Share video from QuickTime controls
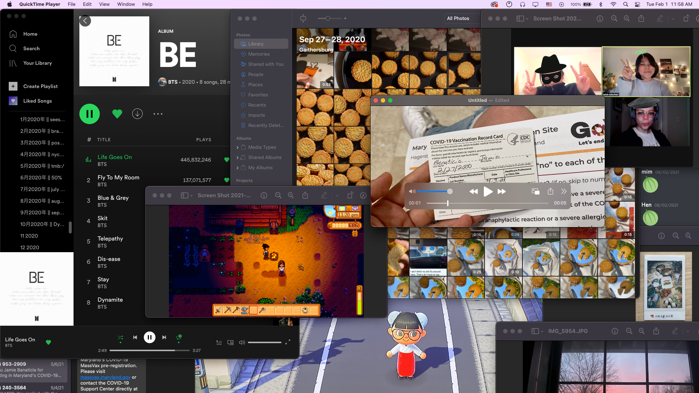The height and width of the screenshot is (393, 699). [x=550, y=191]
